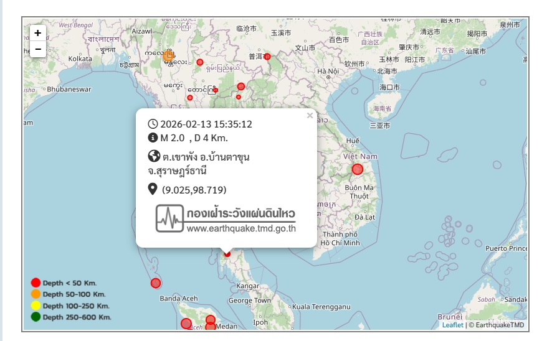Select the red earthquake marker near Việt Nam

pos(357,169)
